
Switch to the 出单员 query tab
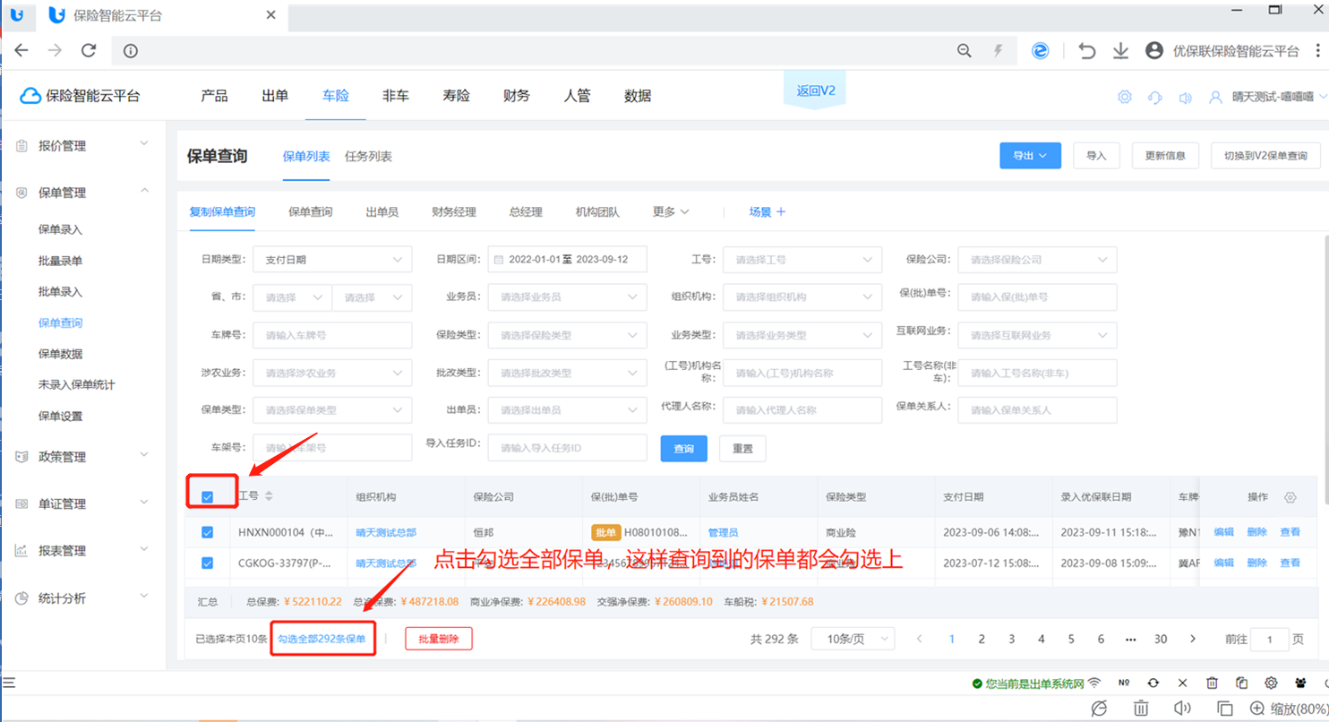pos(382,212)
